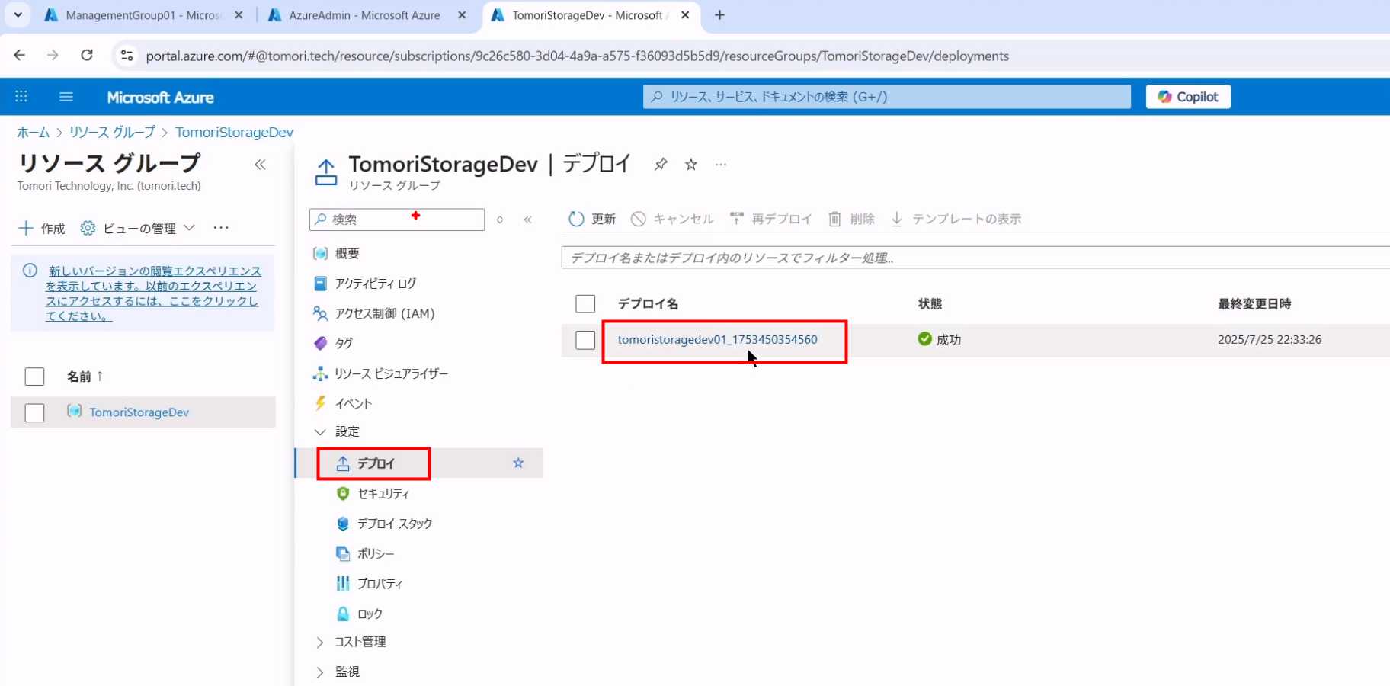Click the Refresh (更新) toolbar icon
The width and height of the screenshot is (1390, 686).
[x=577, y=220]
